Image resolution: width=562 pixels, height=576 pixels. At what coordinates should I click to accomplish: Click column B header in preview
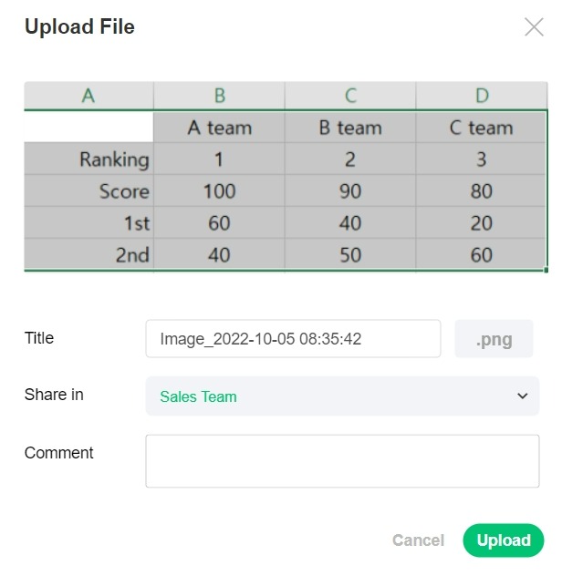pos(219,96)
